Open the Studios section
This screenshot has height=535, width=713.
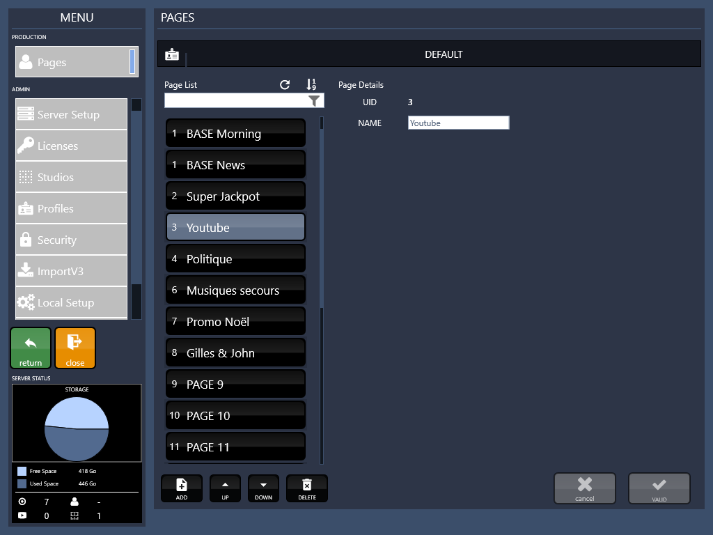click(70, 176)
